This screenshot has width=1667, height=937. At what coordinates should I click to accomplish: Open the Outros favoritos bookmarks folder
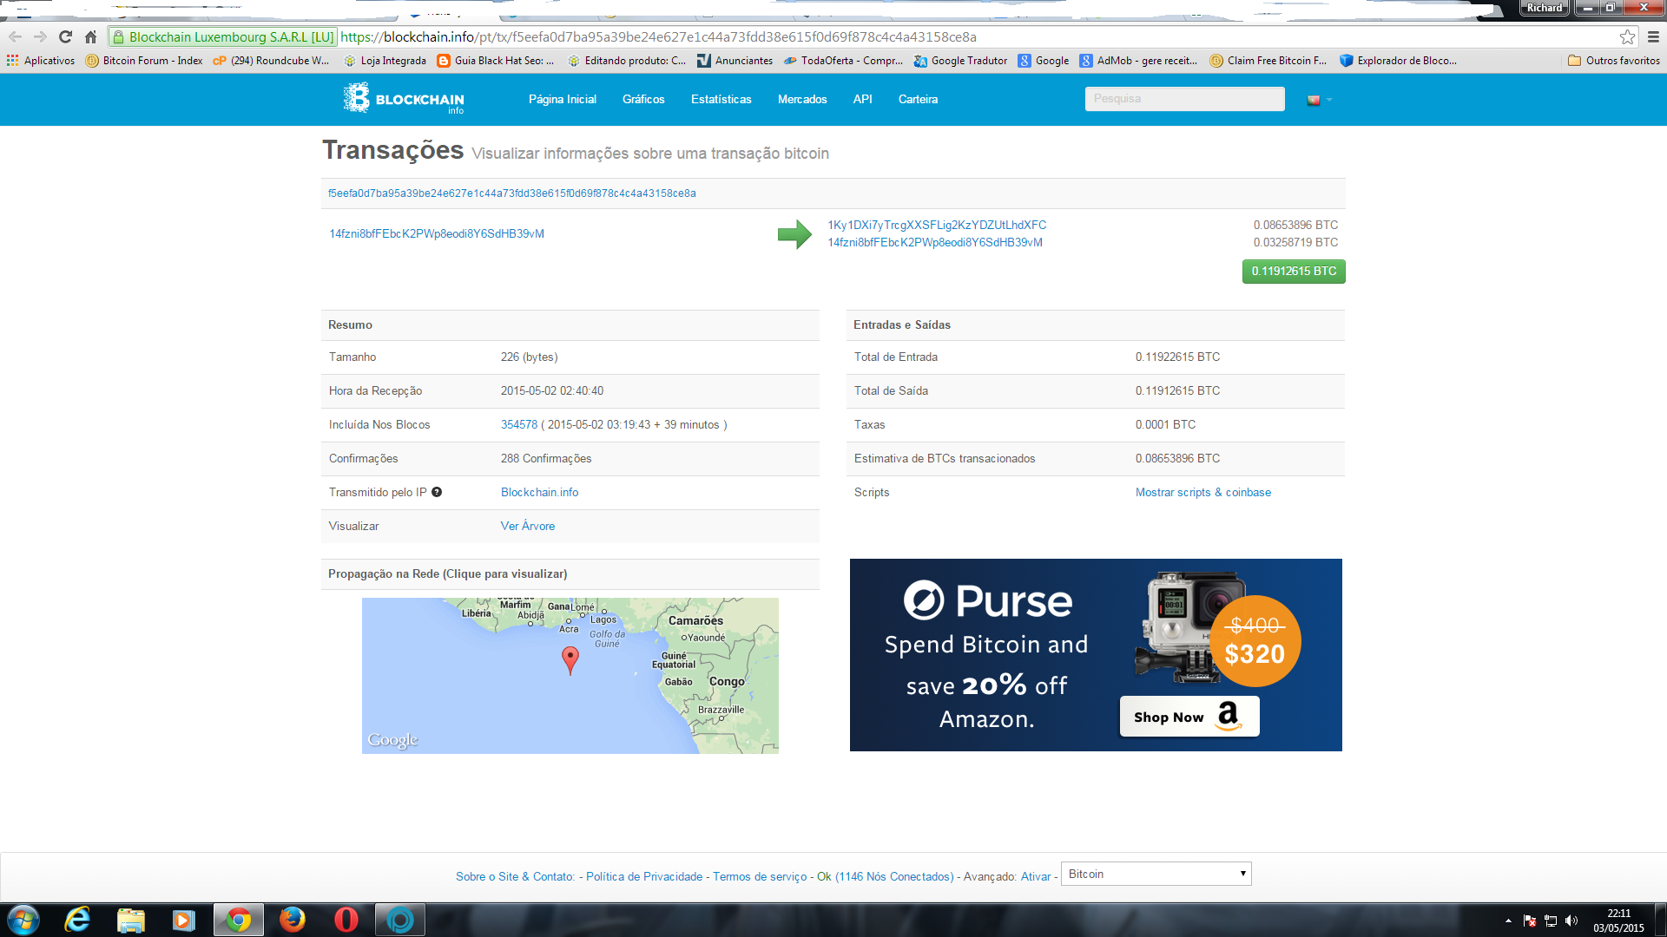[x=1614, y=61]
